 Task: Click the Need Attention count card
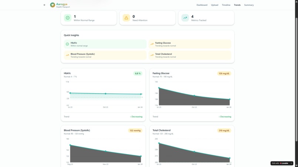(x=148, y=18)
